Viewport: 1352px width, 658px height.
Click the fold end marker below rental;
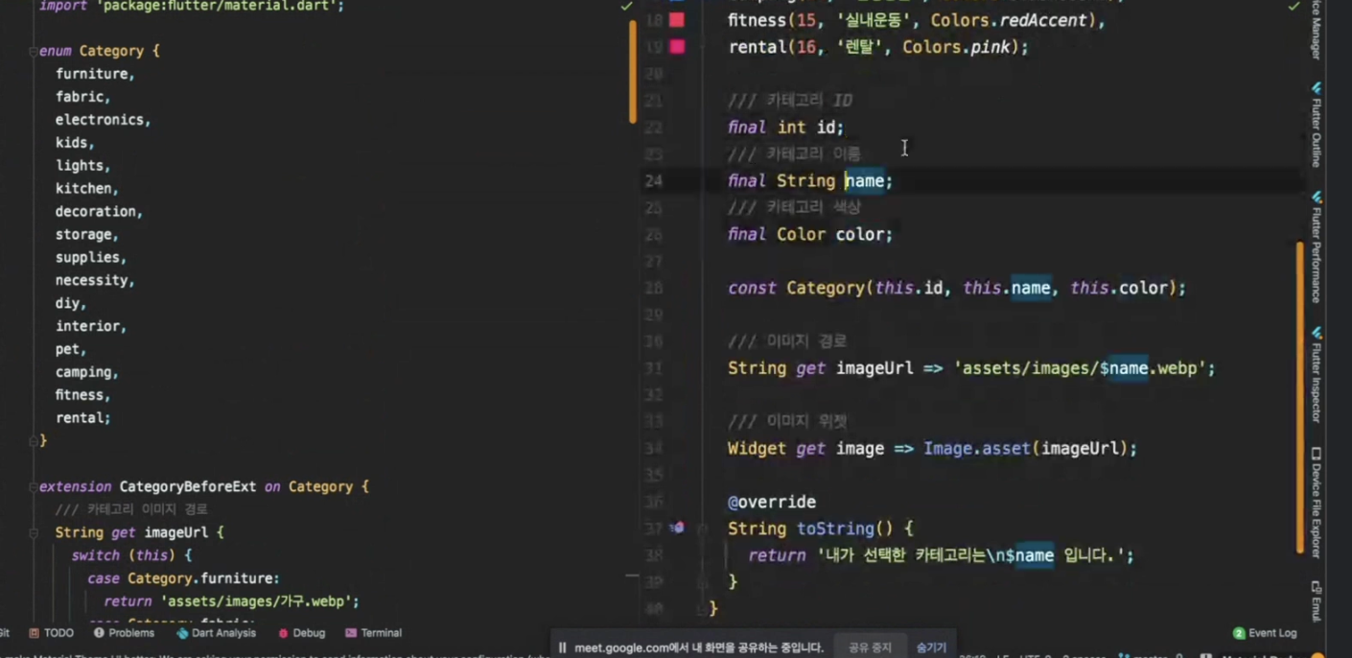click(x=34, y=440)
